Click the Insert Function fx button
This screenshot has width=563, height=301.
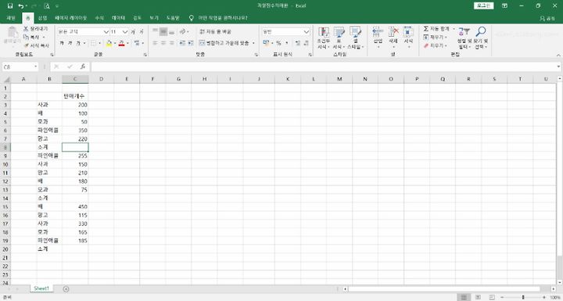click(83, 66)
